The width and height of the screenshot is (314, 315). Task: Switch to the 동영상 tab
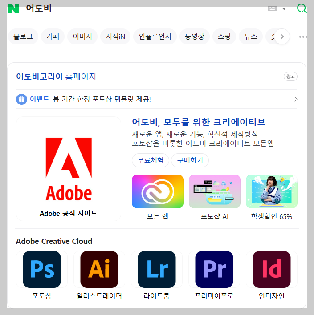tap(194, 36)
